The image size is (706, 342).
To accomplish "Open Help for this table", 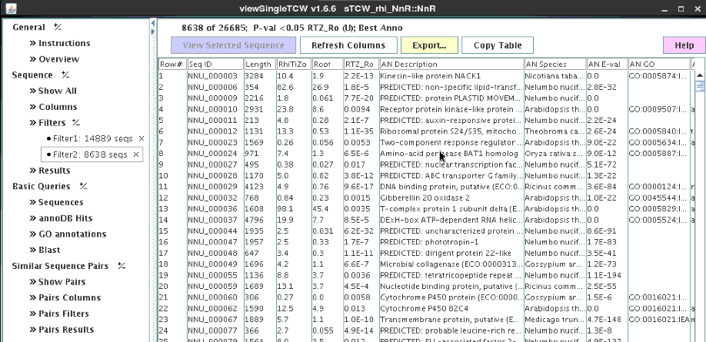I will (683, 45).
